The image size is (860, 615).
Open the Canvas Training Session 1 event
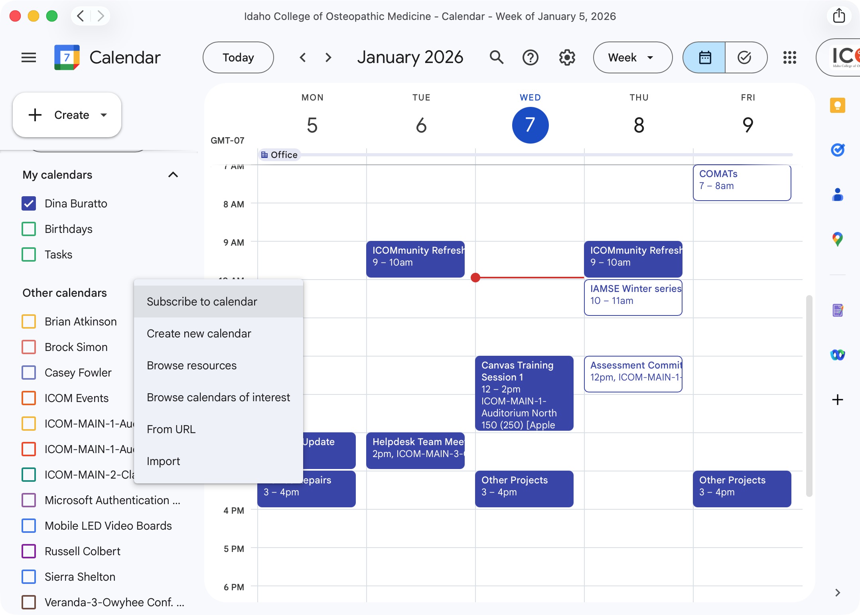(x=524, y=393)
